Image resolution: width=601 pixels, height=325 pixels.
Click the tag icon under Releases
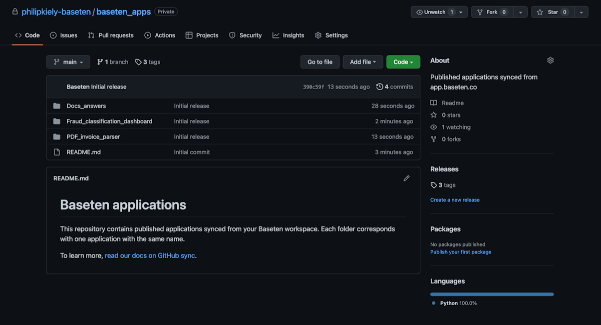pos(434,185)
